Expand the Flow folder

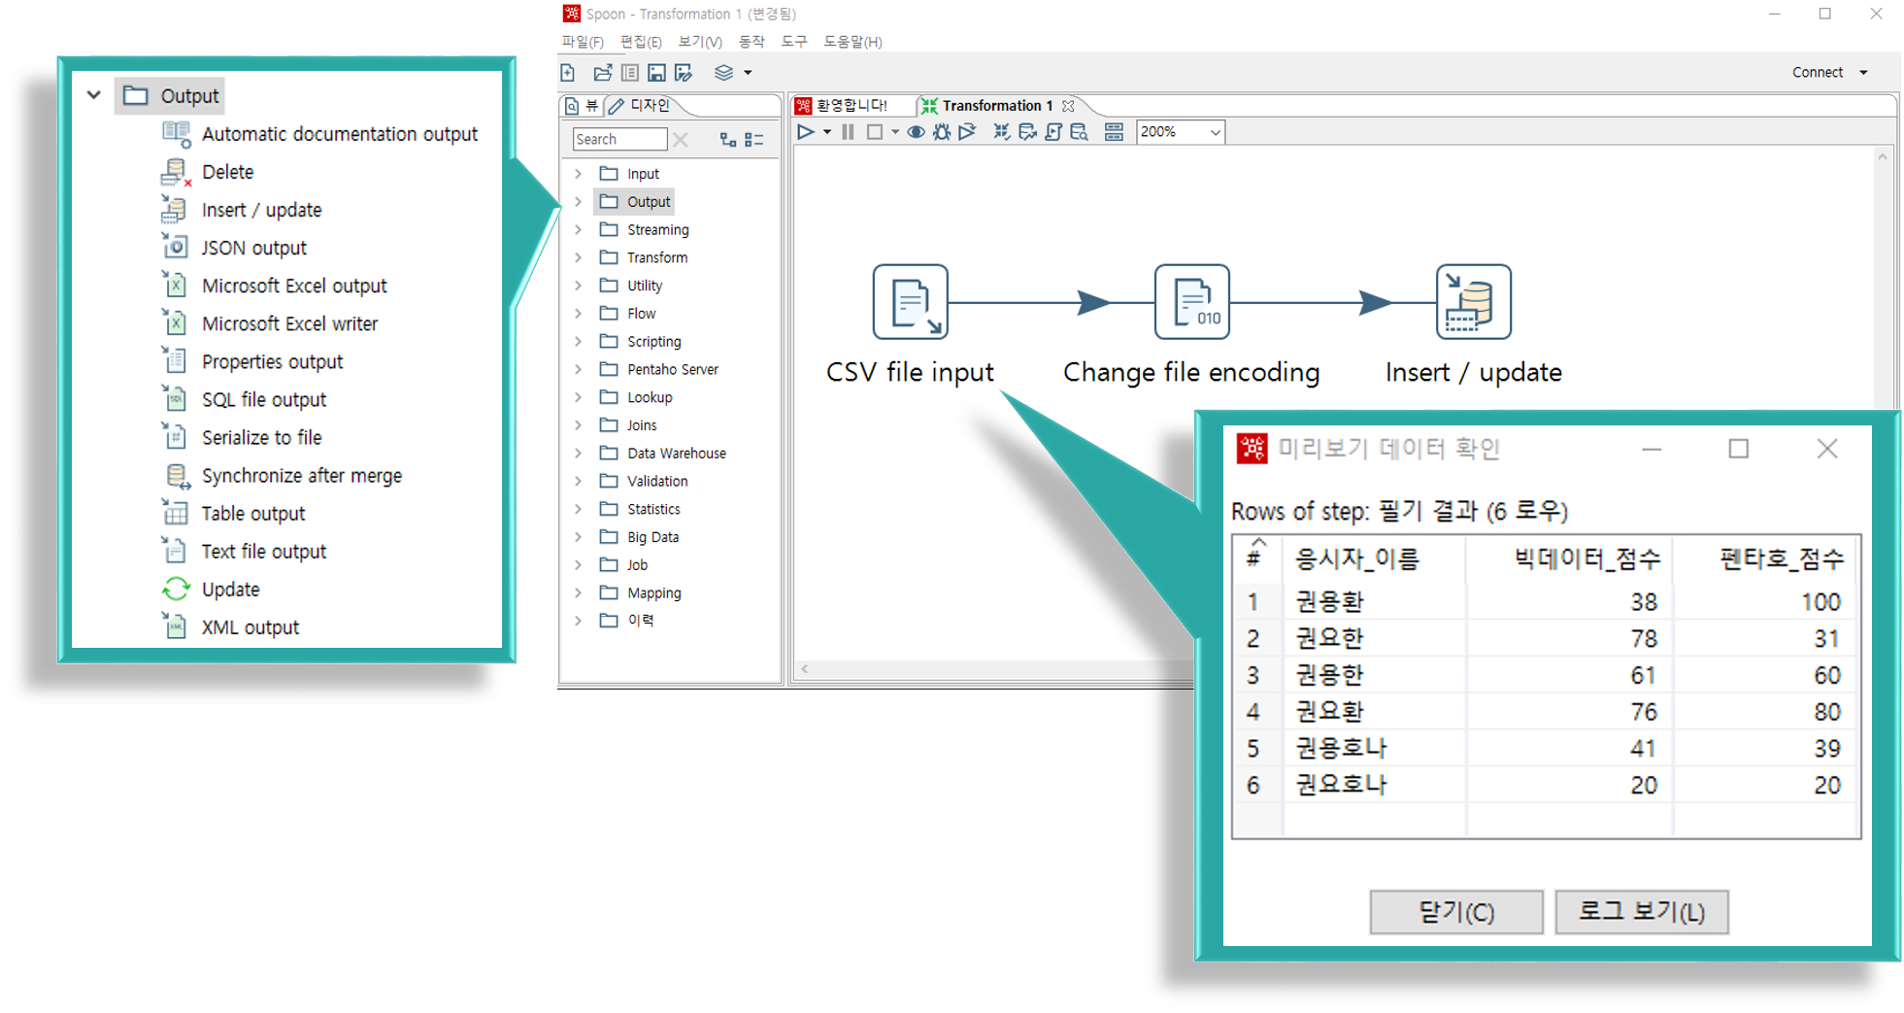579,314
